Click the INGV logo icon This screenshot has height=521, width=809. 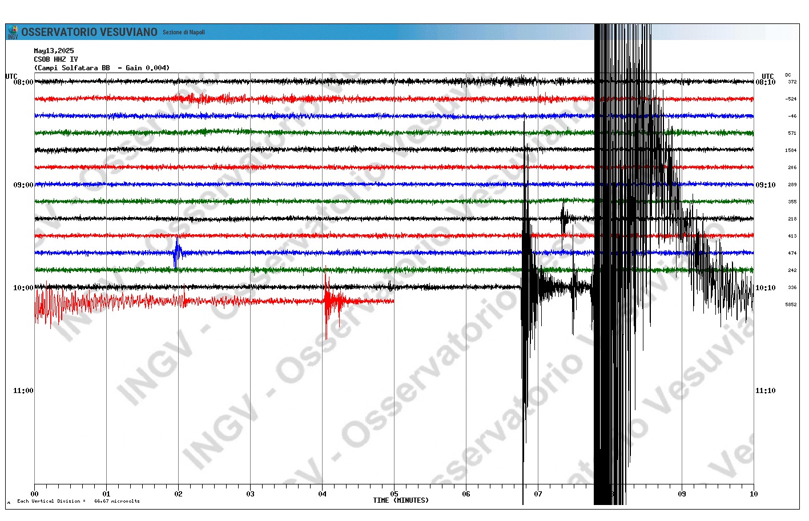12,32
